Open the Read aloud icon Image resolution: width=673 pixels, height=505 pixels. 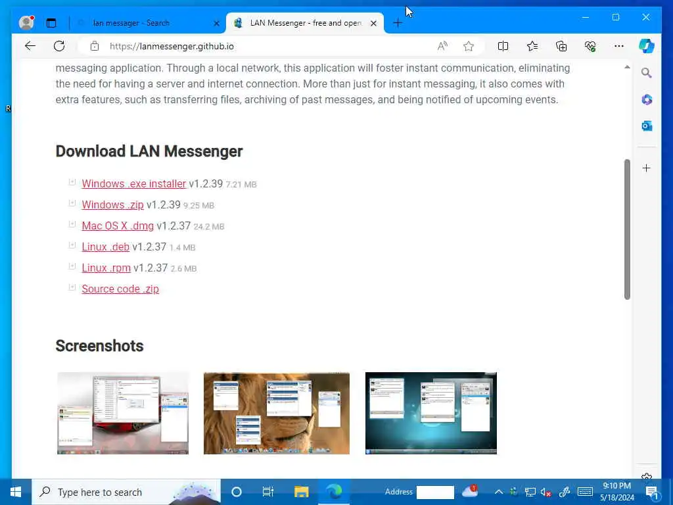(x=442, y=46)
